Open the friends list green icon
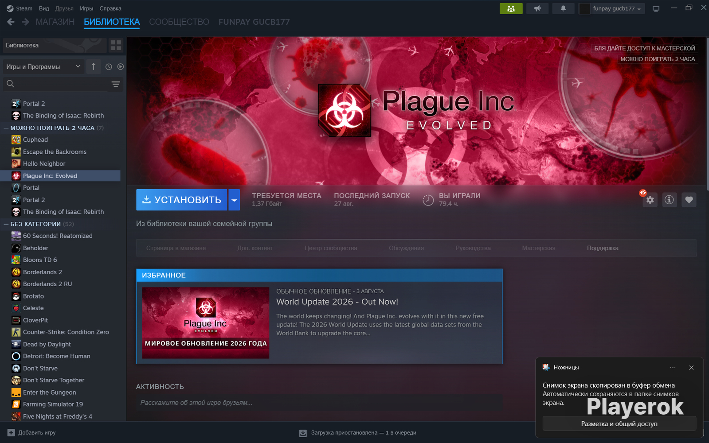The image size is (709, 443). coord(511,8)
